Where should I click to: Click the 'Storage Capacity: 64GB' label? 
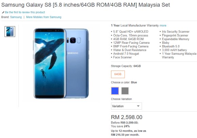pyautogui.click(x=126, y=66)
